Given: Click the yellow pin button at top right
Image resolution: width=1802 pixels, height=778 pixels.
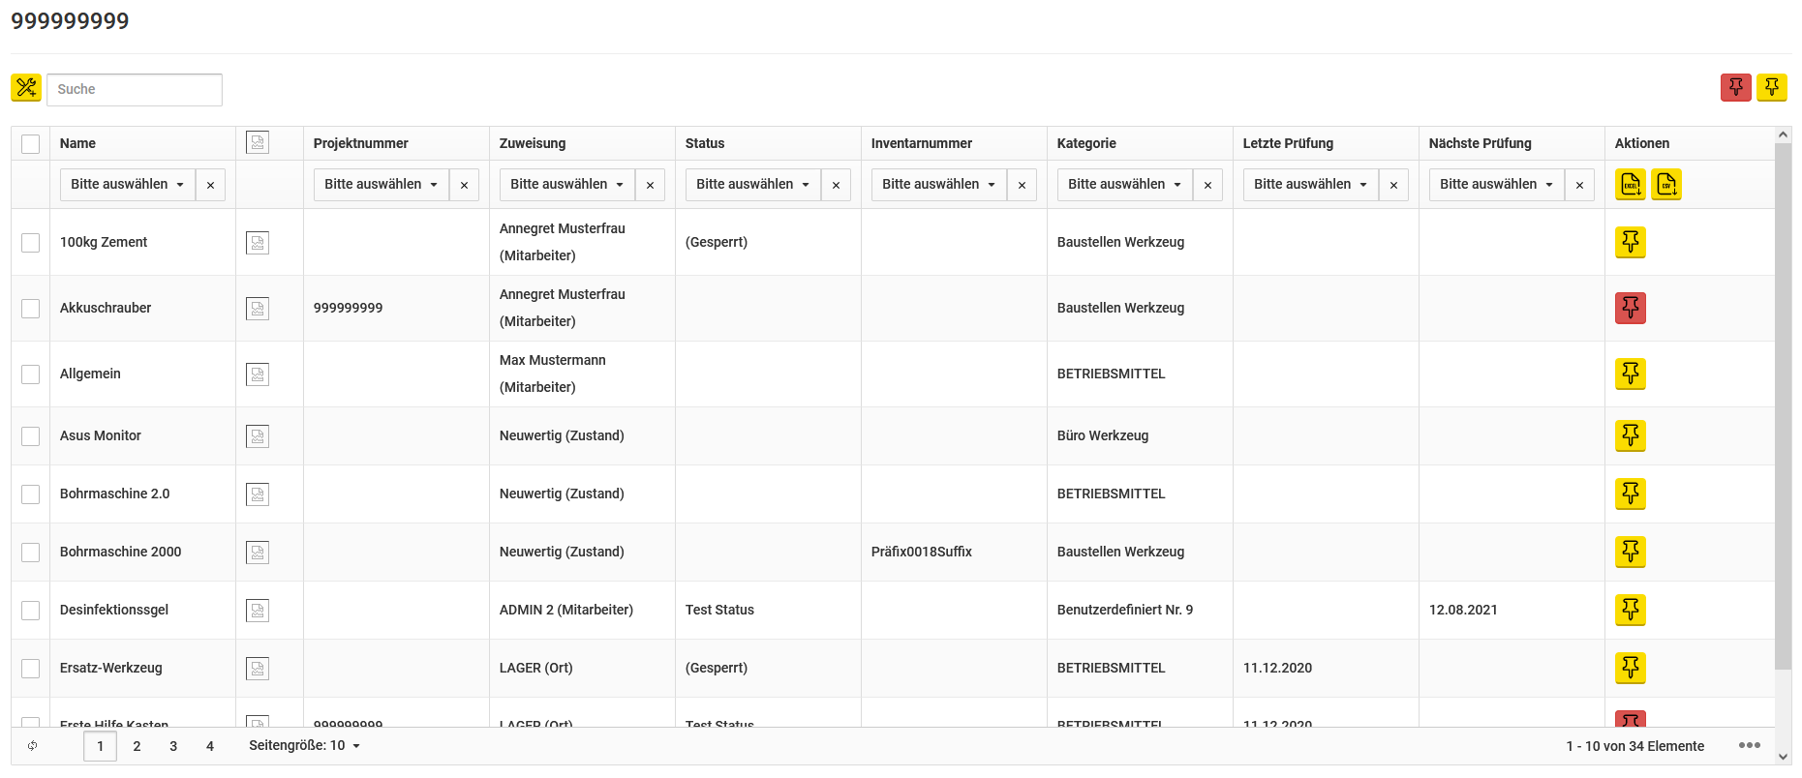Looking at the screenshot, I should (1772, 88).
